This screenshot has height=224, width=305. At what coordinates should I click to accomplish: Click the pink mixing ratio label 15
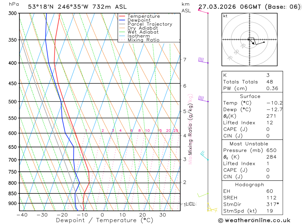(x=160, y=130)
